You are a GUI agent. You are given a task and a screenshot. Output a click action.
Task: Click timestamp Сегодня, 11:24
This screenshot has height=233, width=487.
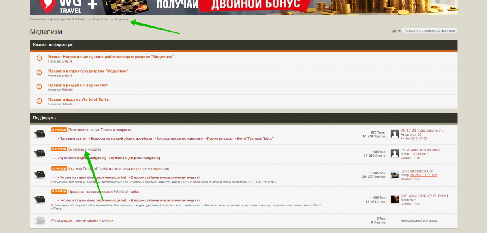click(x=410, y=179)
